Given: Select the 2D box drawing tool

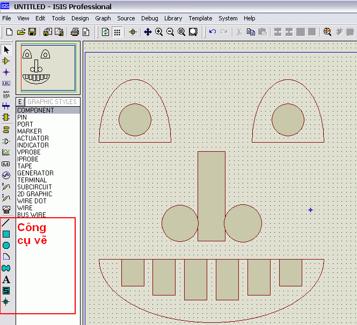Looking at the screenshot, I should pos(6,234).
